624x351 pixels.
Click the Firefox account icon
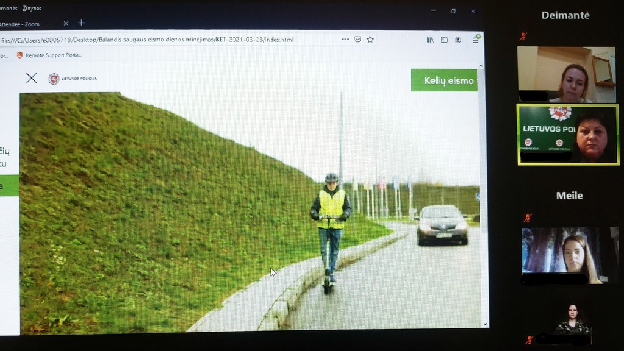click(x=458, y=40)
